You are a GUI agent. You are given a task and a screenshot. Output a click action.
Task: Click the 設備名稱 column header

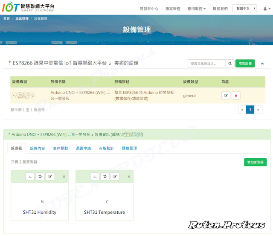coord(58,82)
